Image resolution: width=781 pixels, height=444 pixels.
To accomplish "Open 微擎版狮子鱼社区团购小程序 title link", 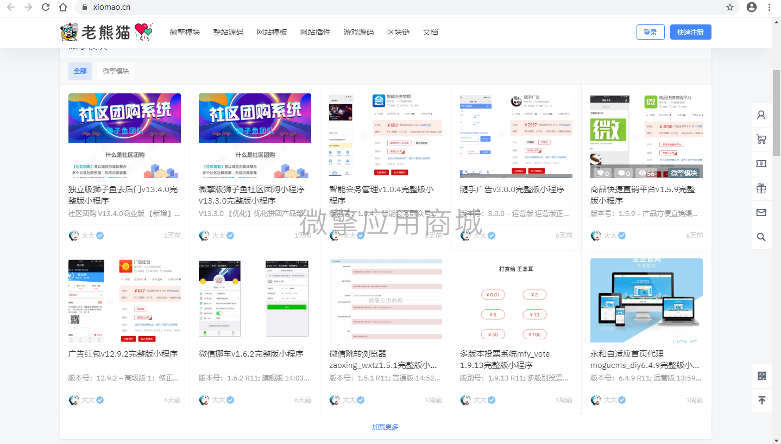I will pyautogui.click(x=252, y=195).
